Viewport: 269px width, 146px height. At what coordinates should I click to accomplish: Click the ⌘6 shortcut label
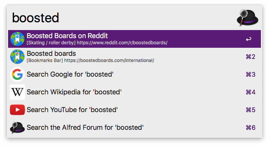click(250, 128)
